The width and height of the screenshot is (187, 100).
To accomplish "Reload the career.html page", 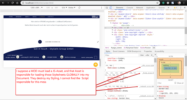I will [x=12, y=3].
